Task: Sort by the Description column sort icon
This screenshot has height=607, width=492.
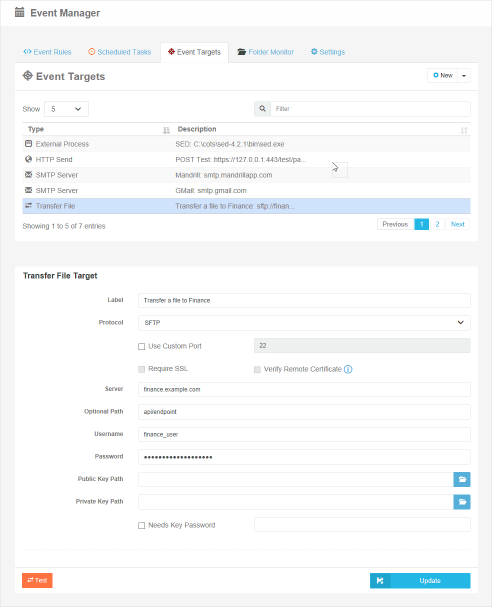Action: click(x=464, y=130)
